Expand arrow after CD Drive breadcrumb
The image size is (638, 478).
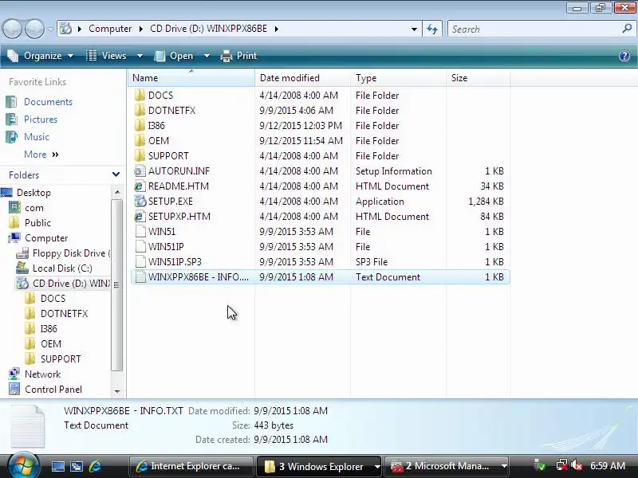pos(277,29)
